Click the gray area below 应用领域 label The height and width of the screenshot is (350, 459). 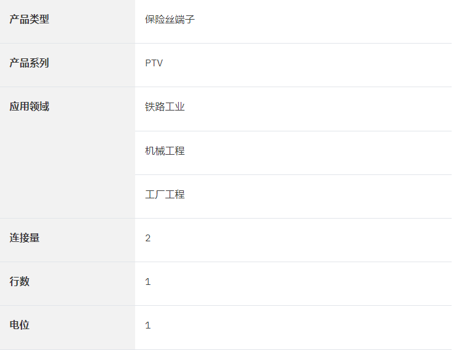[68, 165]
